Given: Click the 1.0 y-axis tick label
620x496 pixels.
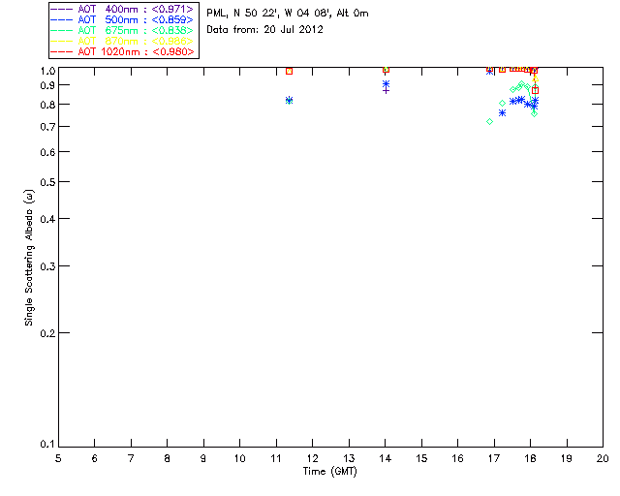Looking at the screenshot, I should (47, 71).
